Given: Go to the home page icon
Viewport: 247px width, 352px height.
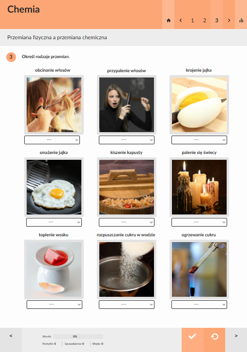Looking at the screenshot, I should (169, 20).
